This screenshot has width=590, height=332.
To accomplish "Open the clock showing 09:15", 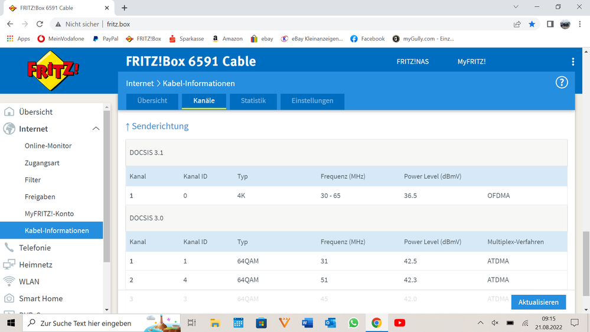I will (x=549, y=323).
